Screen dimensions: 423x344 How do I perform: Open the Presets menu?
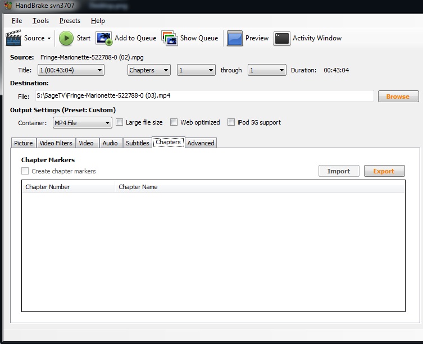(x=70, y=21)
